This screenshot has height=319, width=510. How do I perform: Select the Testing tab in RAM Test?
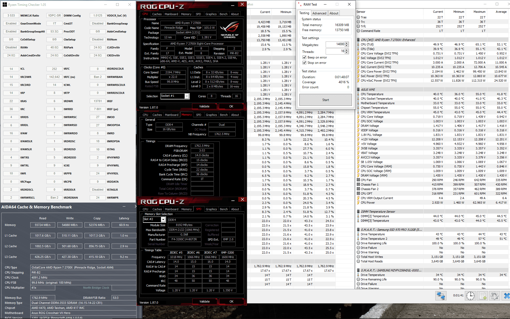304,13
